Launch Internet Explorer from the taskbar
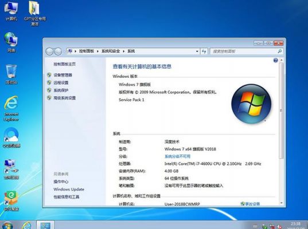Viewport: 308px width, 229px height. [26, 225]
